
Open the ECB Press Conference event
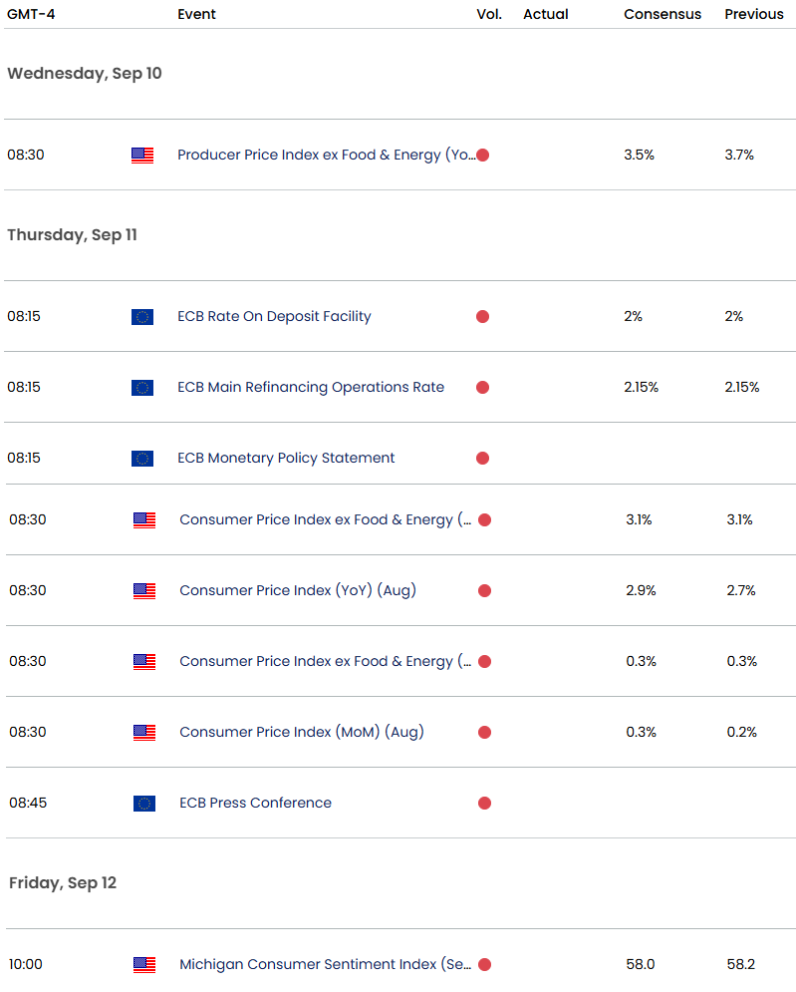(x=255, y=803)
